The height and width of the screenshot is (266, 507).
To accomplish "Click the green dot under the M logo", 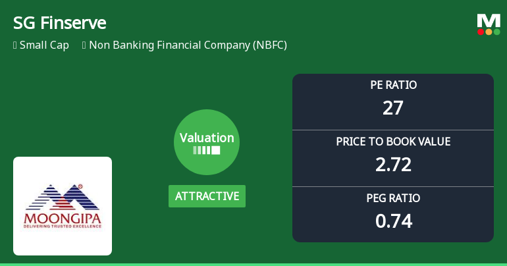I will pos(496,32).
